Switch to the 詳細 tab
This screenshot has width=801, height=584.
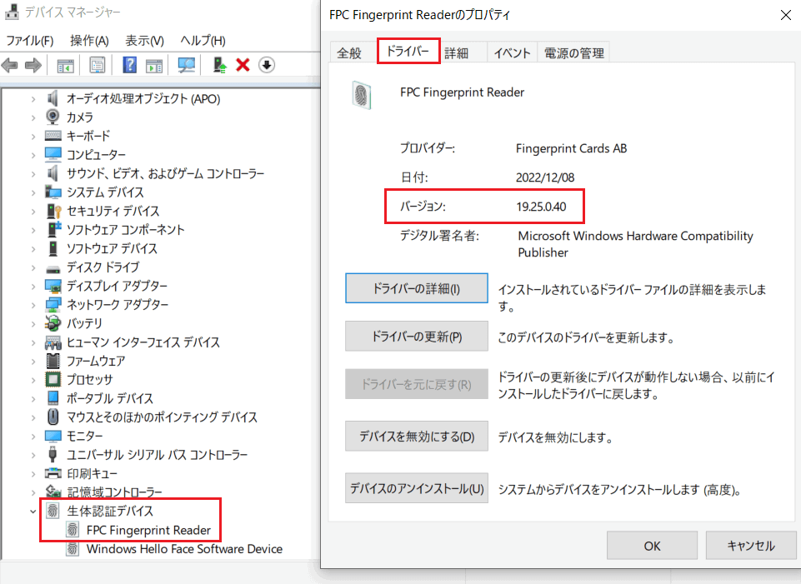click(456, 53)
